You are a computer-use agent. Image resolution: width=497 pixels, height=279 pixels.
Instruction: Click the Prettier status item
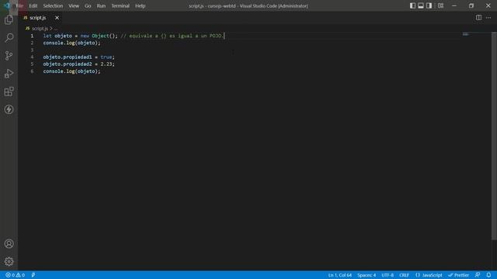[x=459, y=275]
